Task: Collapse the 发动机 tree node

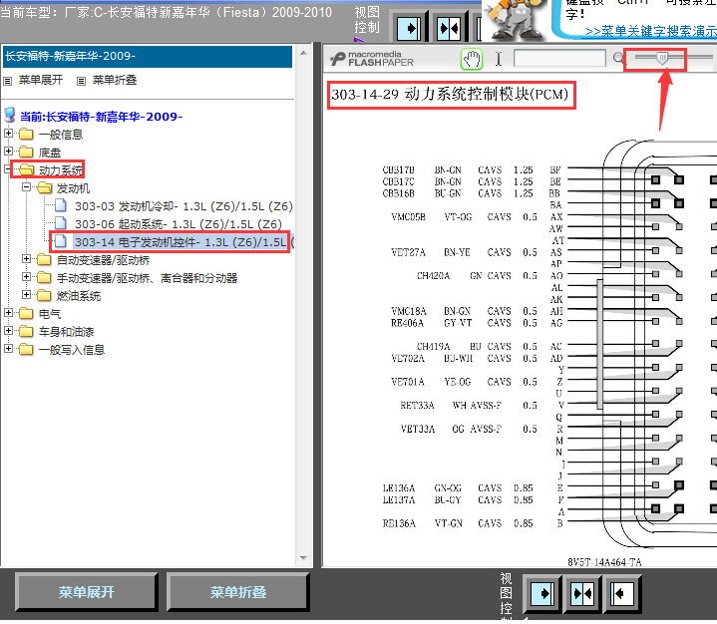Action: coord(27,187)
